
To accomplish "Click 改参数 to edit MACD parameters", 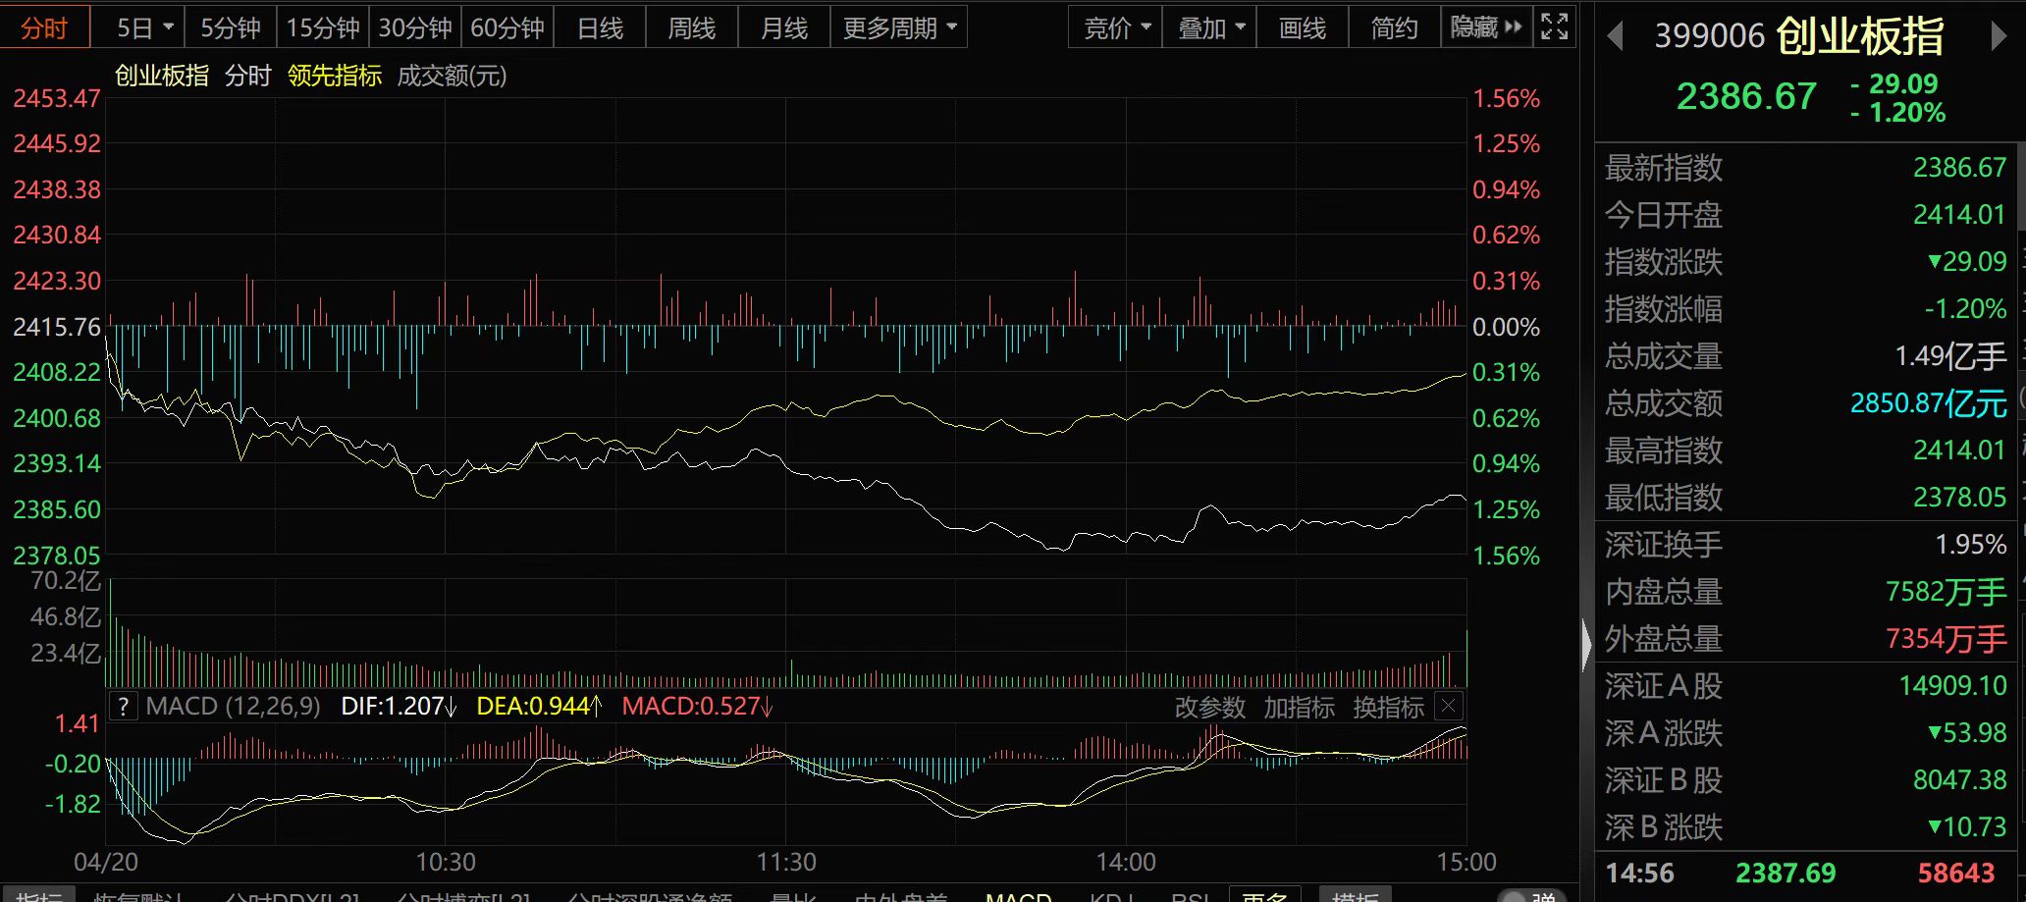I will (x=1209, y=707).
